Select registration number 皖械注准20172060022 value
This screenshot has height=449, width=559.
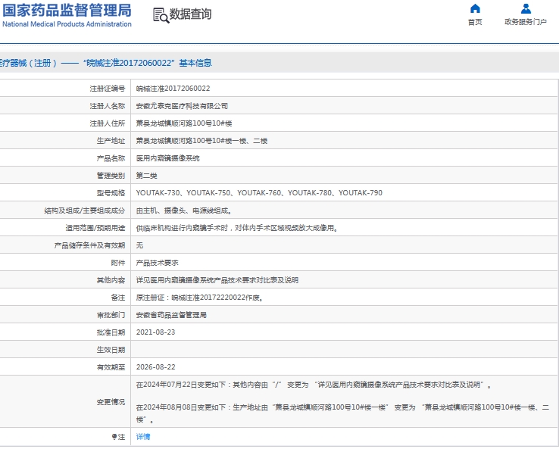pyautogui.click(x=173, y=89)
